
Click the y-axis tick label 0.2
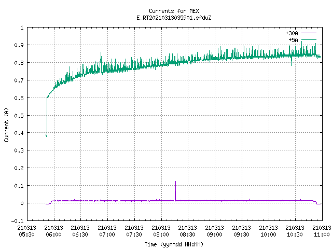pos(19,168)
